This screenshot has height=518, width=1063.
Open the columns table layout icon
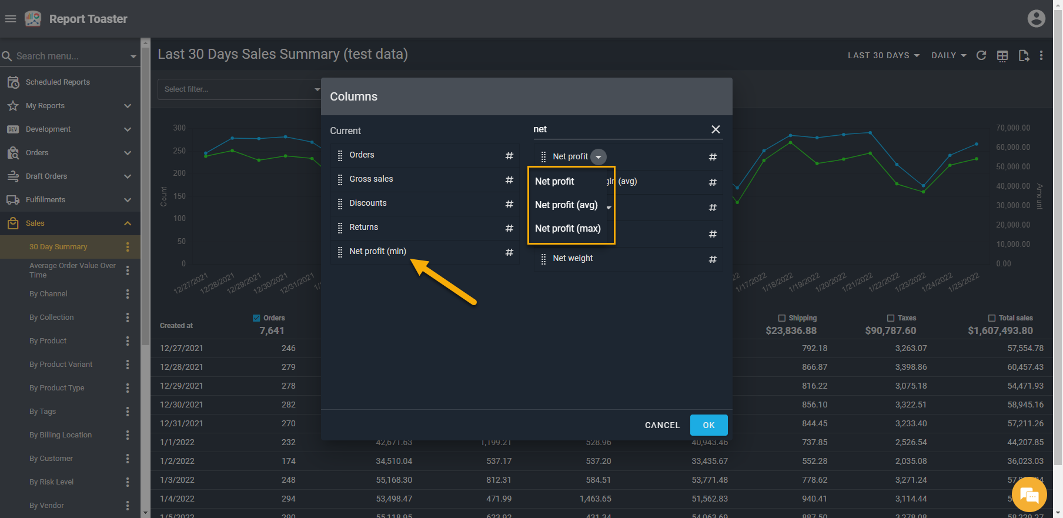coord(1002,55)
